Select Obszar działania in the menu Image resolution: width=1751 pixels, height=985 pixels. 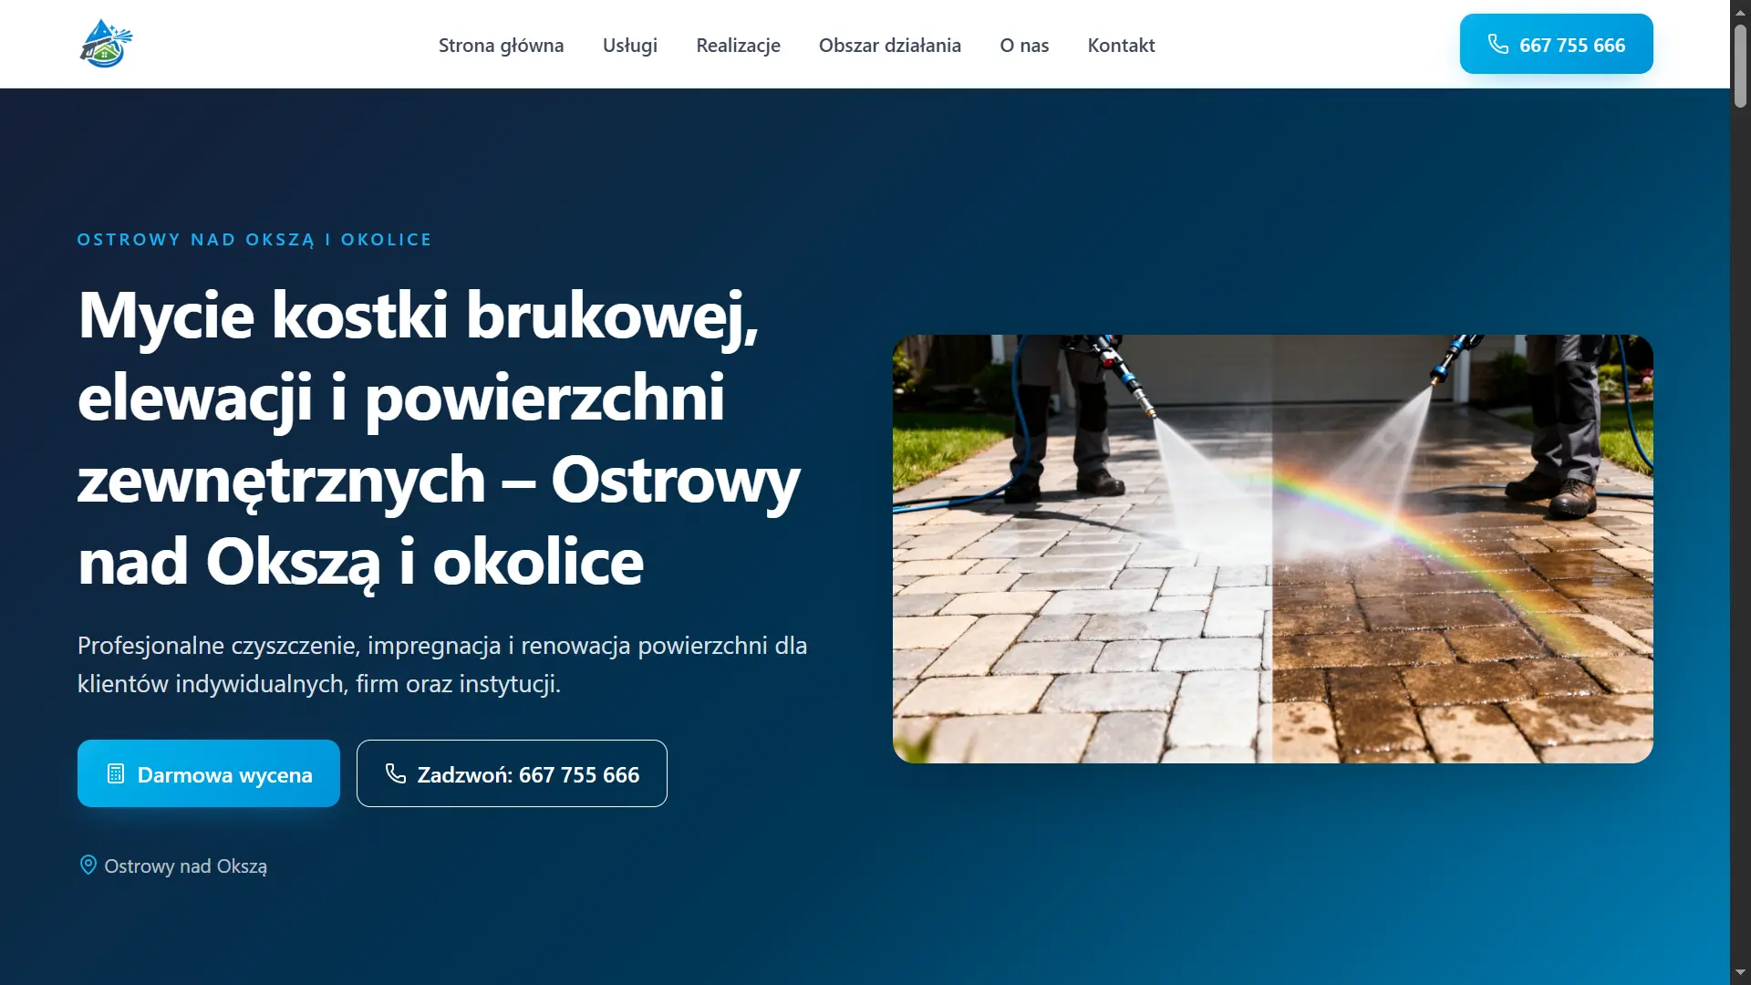tap(889, 45)
